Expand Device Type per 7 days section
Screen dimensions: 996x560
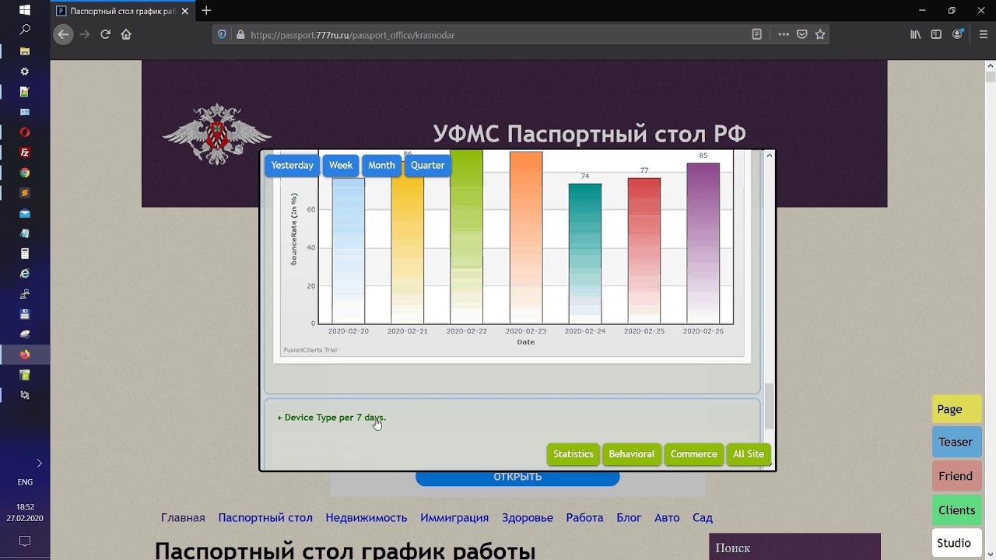click(x=331, y=418)
